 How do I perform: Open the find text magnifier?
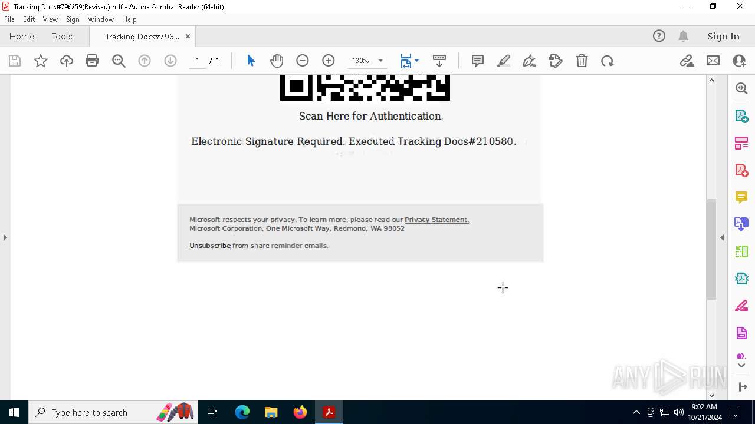click(x=119, y=61)
